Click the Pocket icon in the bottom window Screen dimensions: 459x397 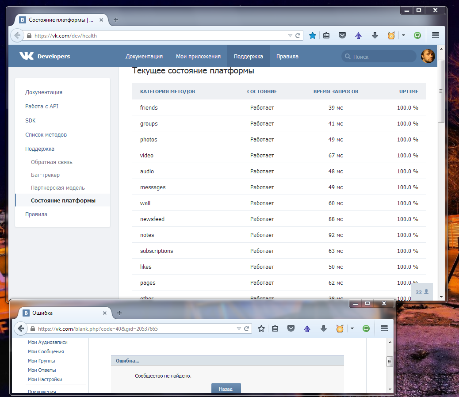click(291, 328)
